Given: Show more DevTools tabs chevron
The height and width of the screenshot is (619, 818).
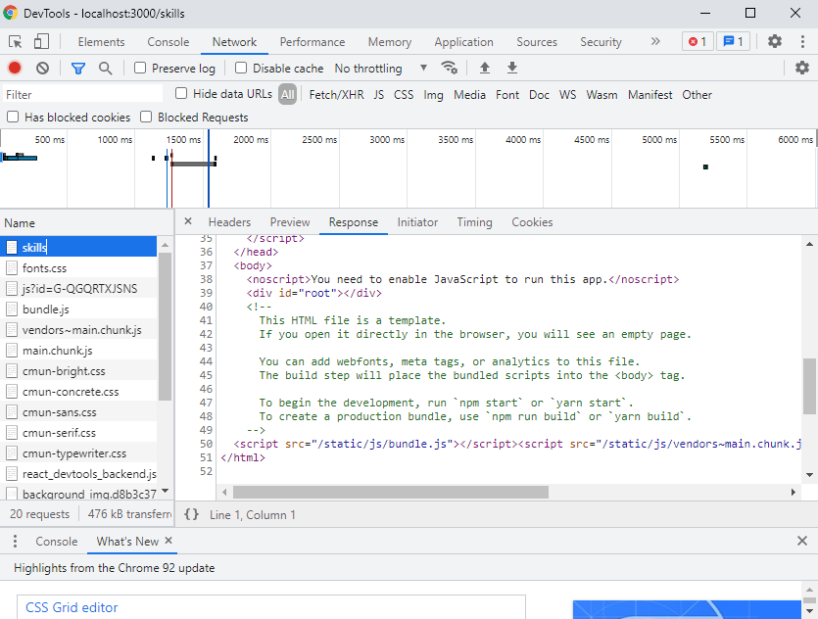Looking at the screenshot, I should 655,42.
